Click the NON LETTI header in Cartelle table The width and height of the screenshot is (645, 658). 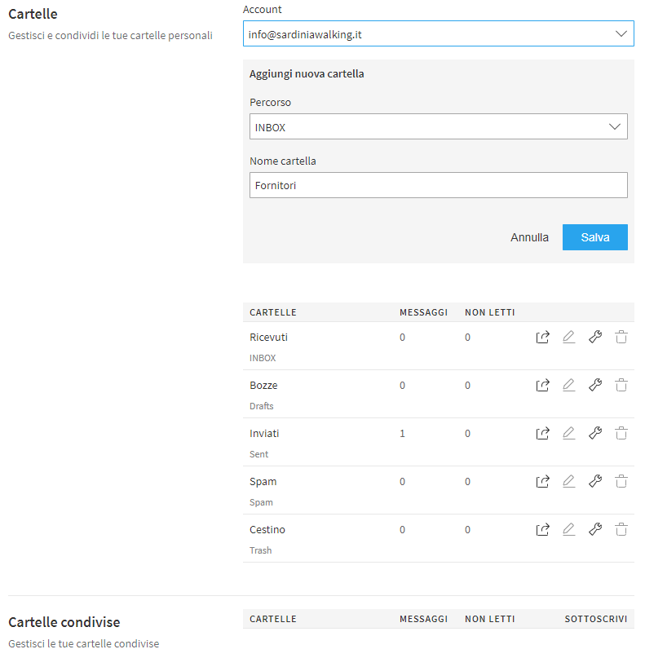coord(489,312)
